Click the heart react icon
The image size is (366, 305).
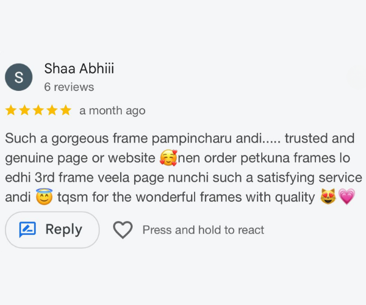click(123, 230)
